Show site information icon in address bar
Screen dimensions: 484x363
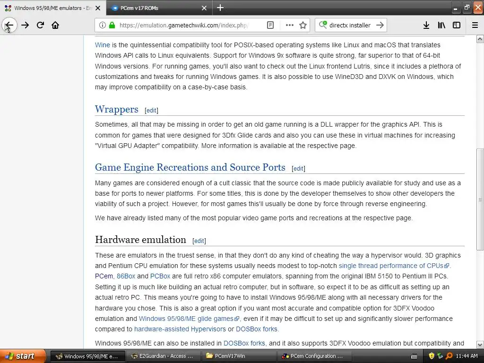pos(103,26)
